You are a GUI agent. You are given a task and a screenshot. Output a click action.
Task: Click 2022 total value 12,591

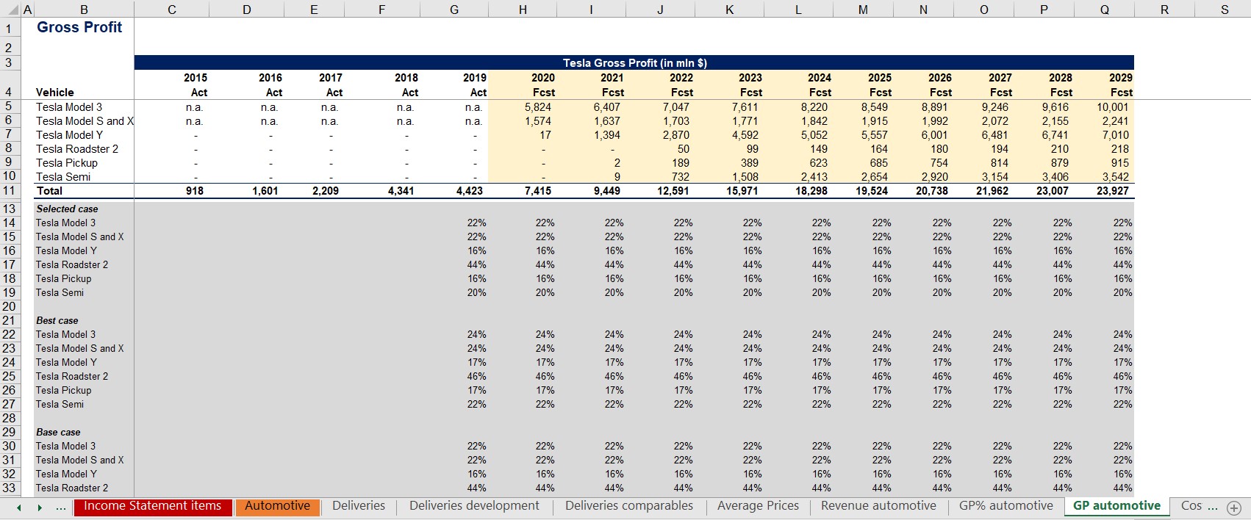[674, 191]
